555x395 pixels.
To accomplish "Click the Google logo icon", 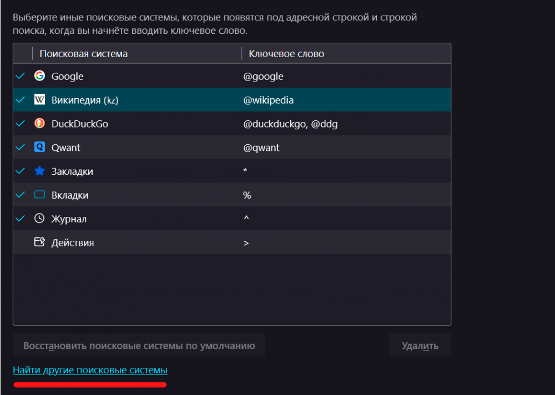I will 39,76.
